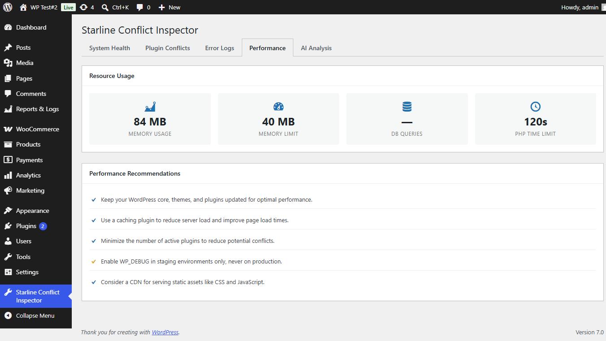Click the comments bubble icon in admin bar
Viewport: 606px width, 341px height.
(x=140, y=8)
